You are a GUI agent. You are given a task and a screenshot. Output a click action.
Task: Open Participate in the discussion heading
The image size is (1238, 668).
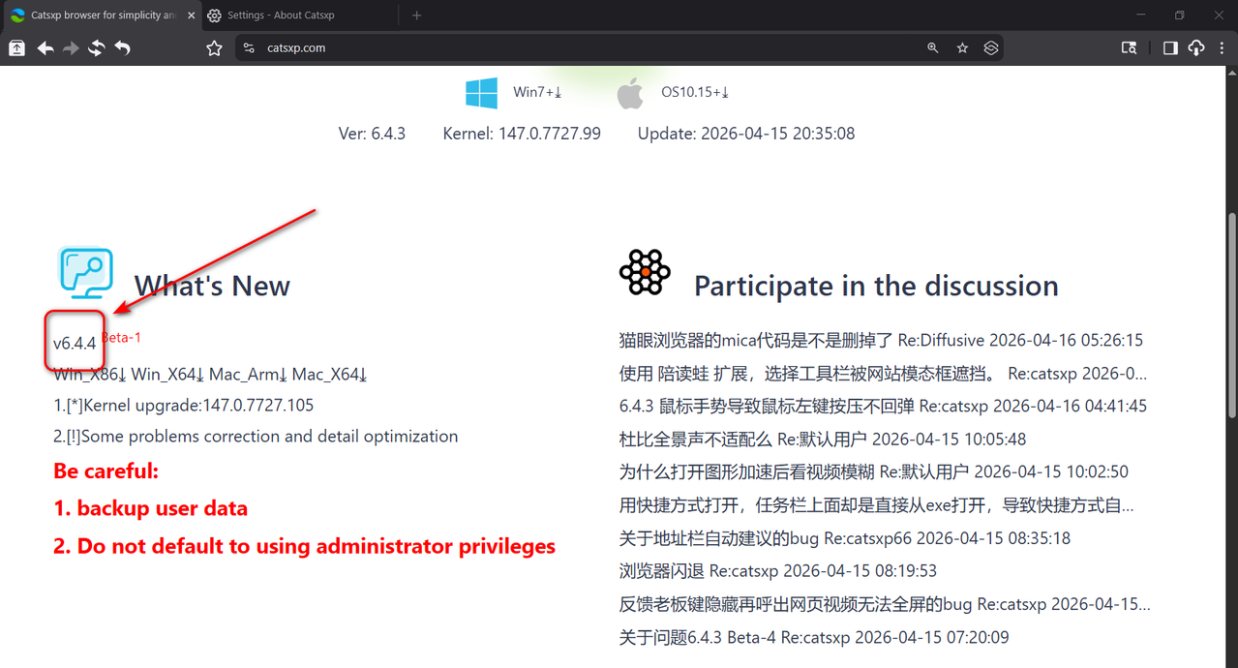coord(876,286)
